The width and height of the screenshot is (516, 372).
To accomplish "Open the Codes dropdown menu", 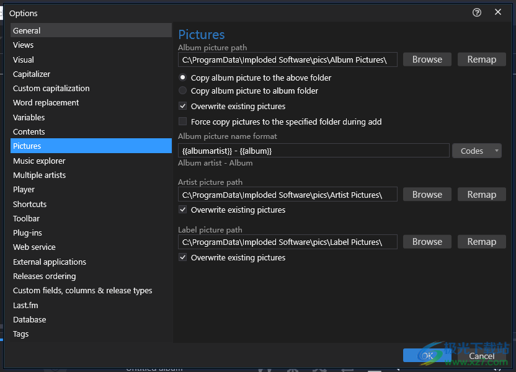I will 476,151.
